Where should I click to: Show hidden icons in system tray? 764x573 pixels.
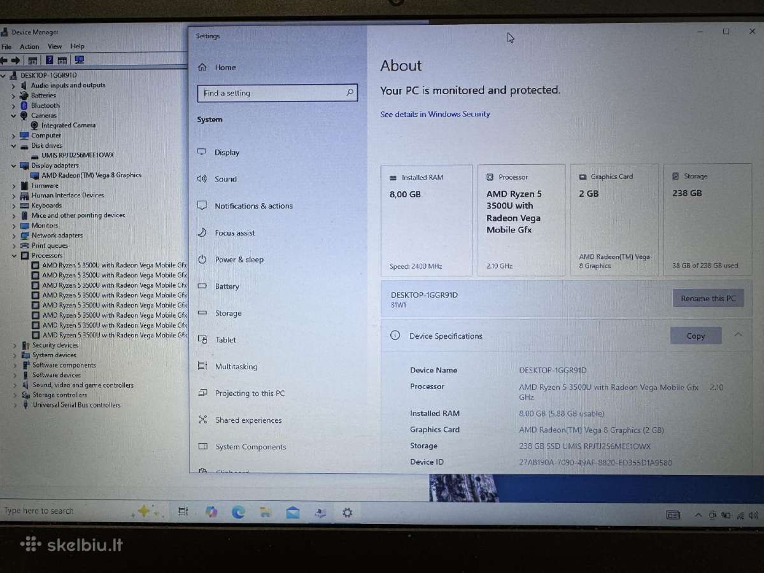pyautogui.click(x=698, y=514)
